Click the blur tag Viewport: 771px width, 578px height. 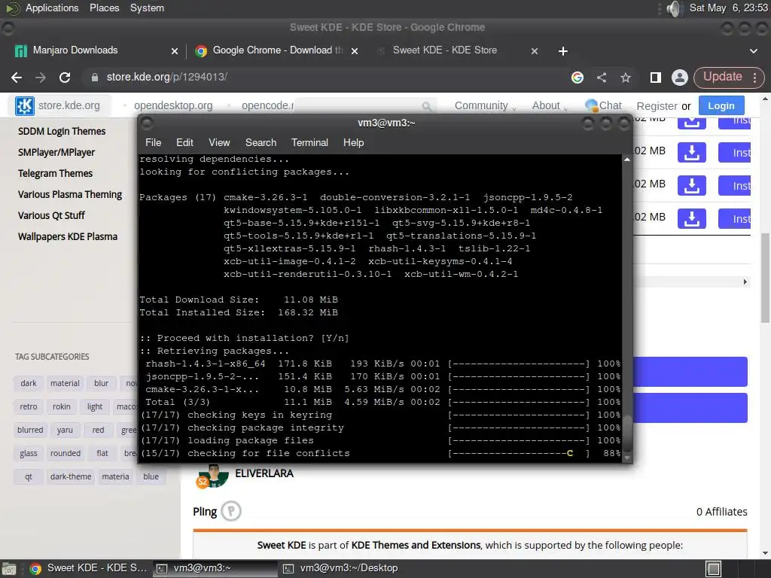coord(102,383)
